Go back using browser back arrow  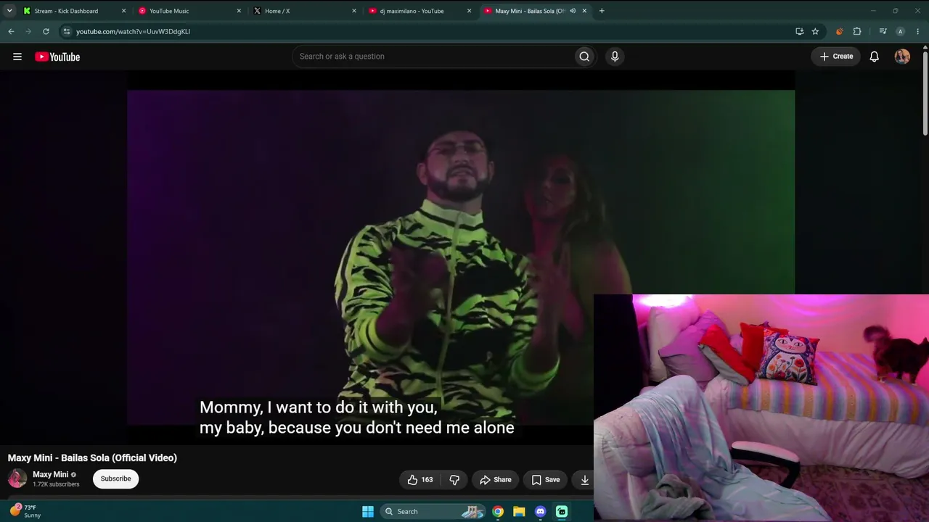[11, 31]
